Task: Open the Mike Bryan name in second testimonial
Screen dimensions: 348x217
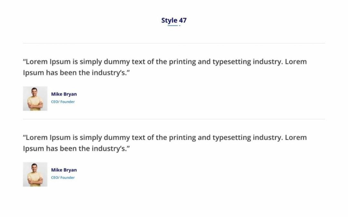Action: [64, 170]
